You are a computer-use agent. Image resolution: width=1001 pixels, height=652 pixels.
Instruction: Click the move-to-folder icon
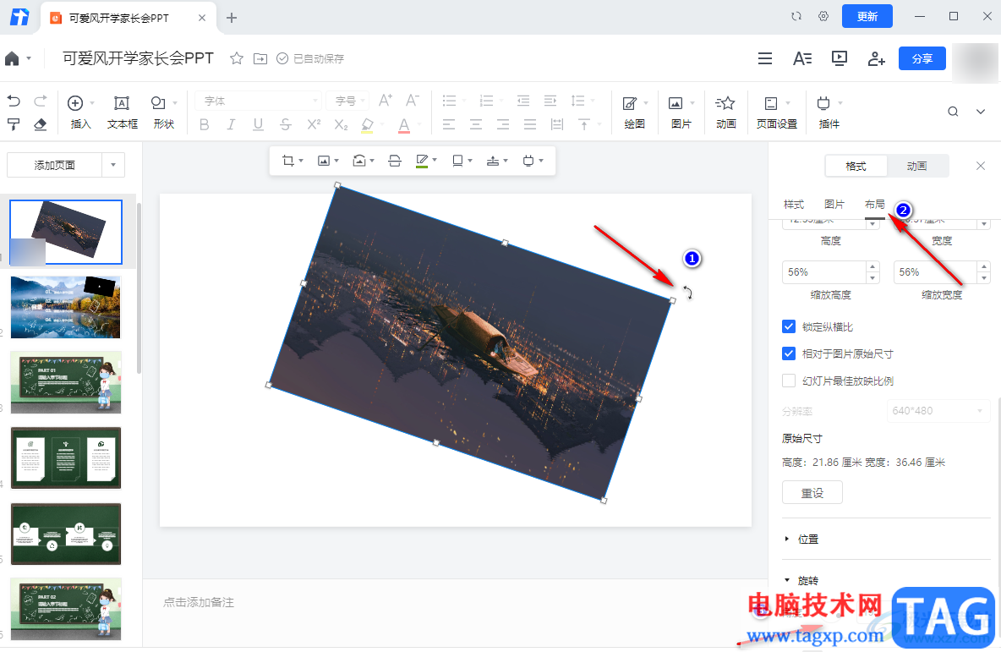(x=260, y=58)
